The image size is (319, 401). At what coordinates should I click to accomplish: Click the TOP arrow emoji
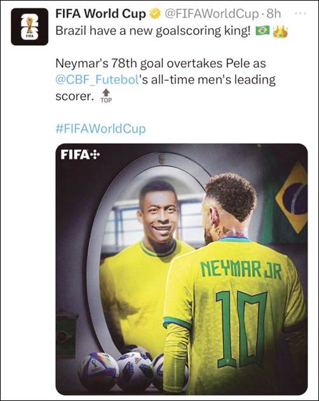point(106,96)
